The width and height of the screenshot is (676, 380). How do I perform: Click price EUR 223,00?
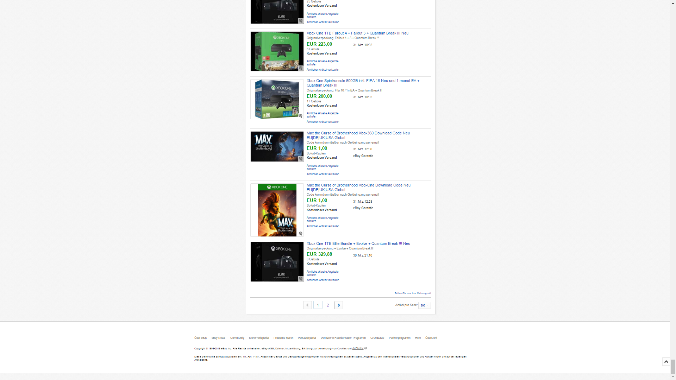point(319,44)
